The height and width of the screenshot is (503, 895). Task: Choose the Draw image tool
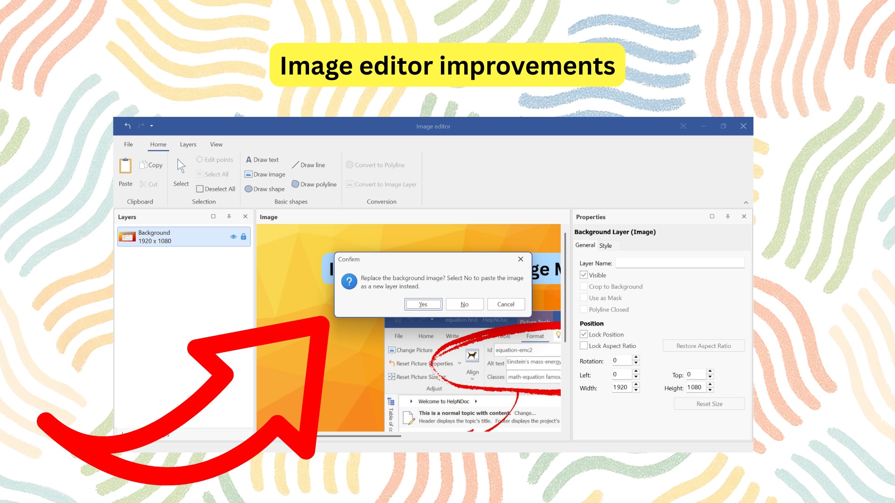point(265,174)
